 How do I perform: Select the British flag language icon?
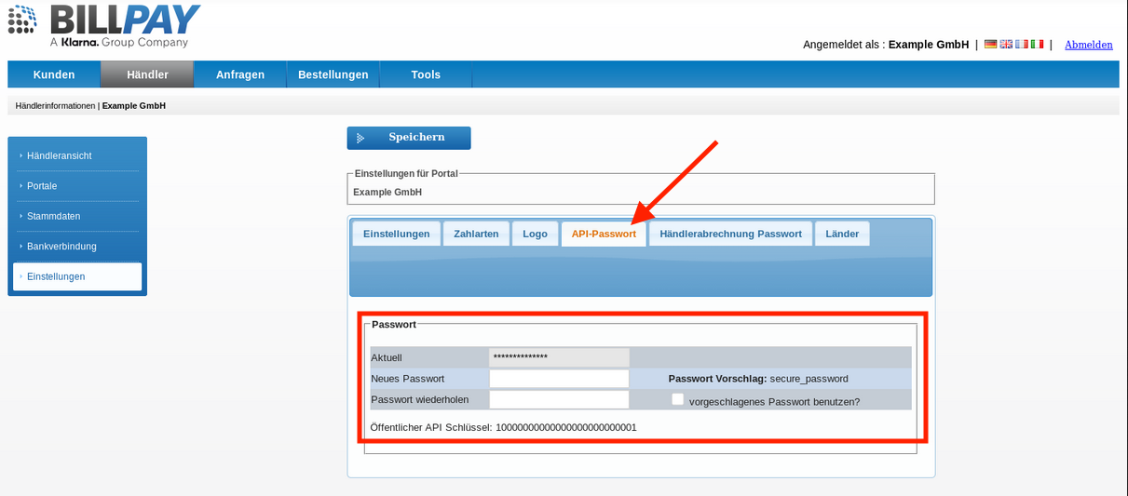tap(1006, 45)
